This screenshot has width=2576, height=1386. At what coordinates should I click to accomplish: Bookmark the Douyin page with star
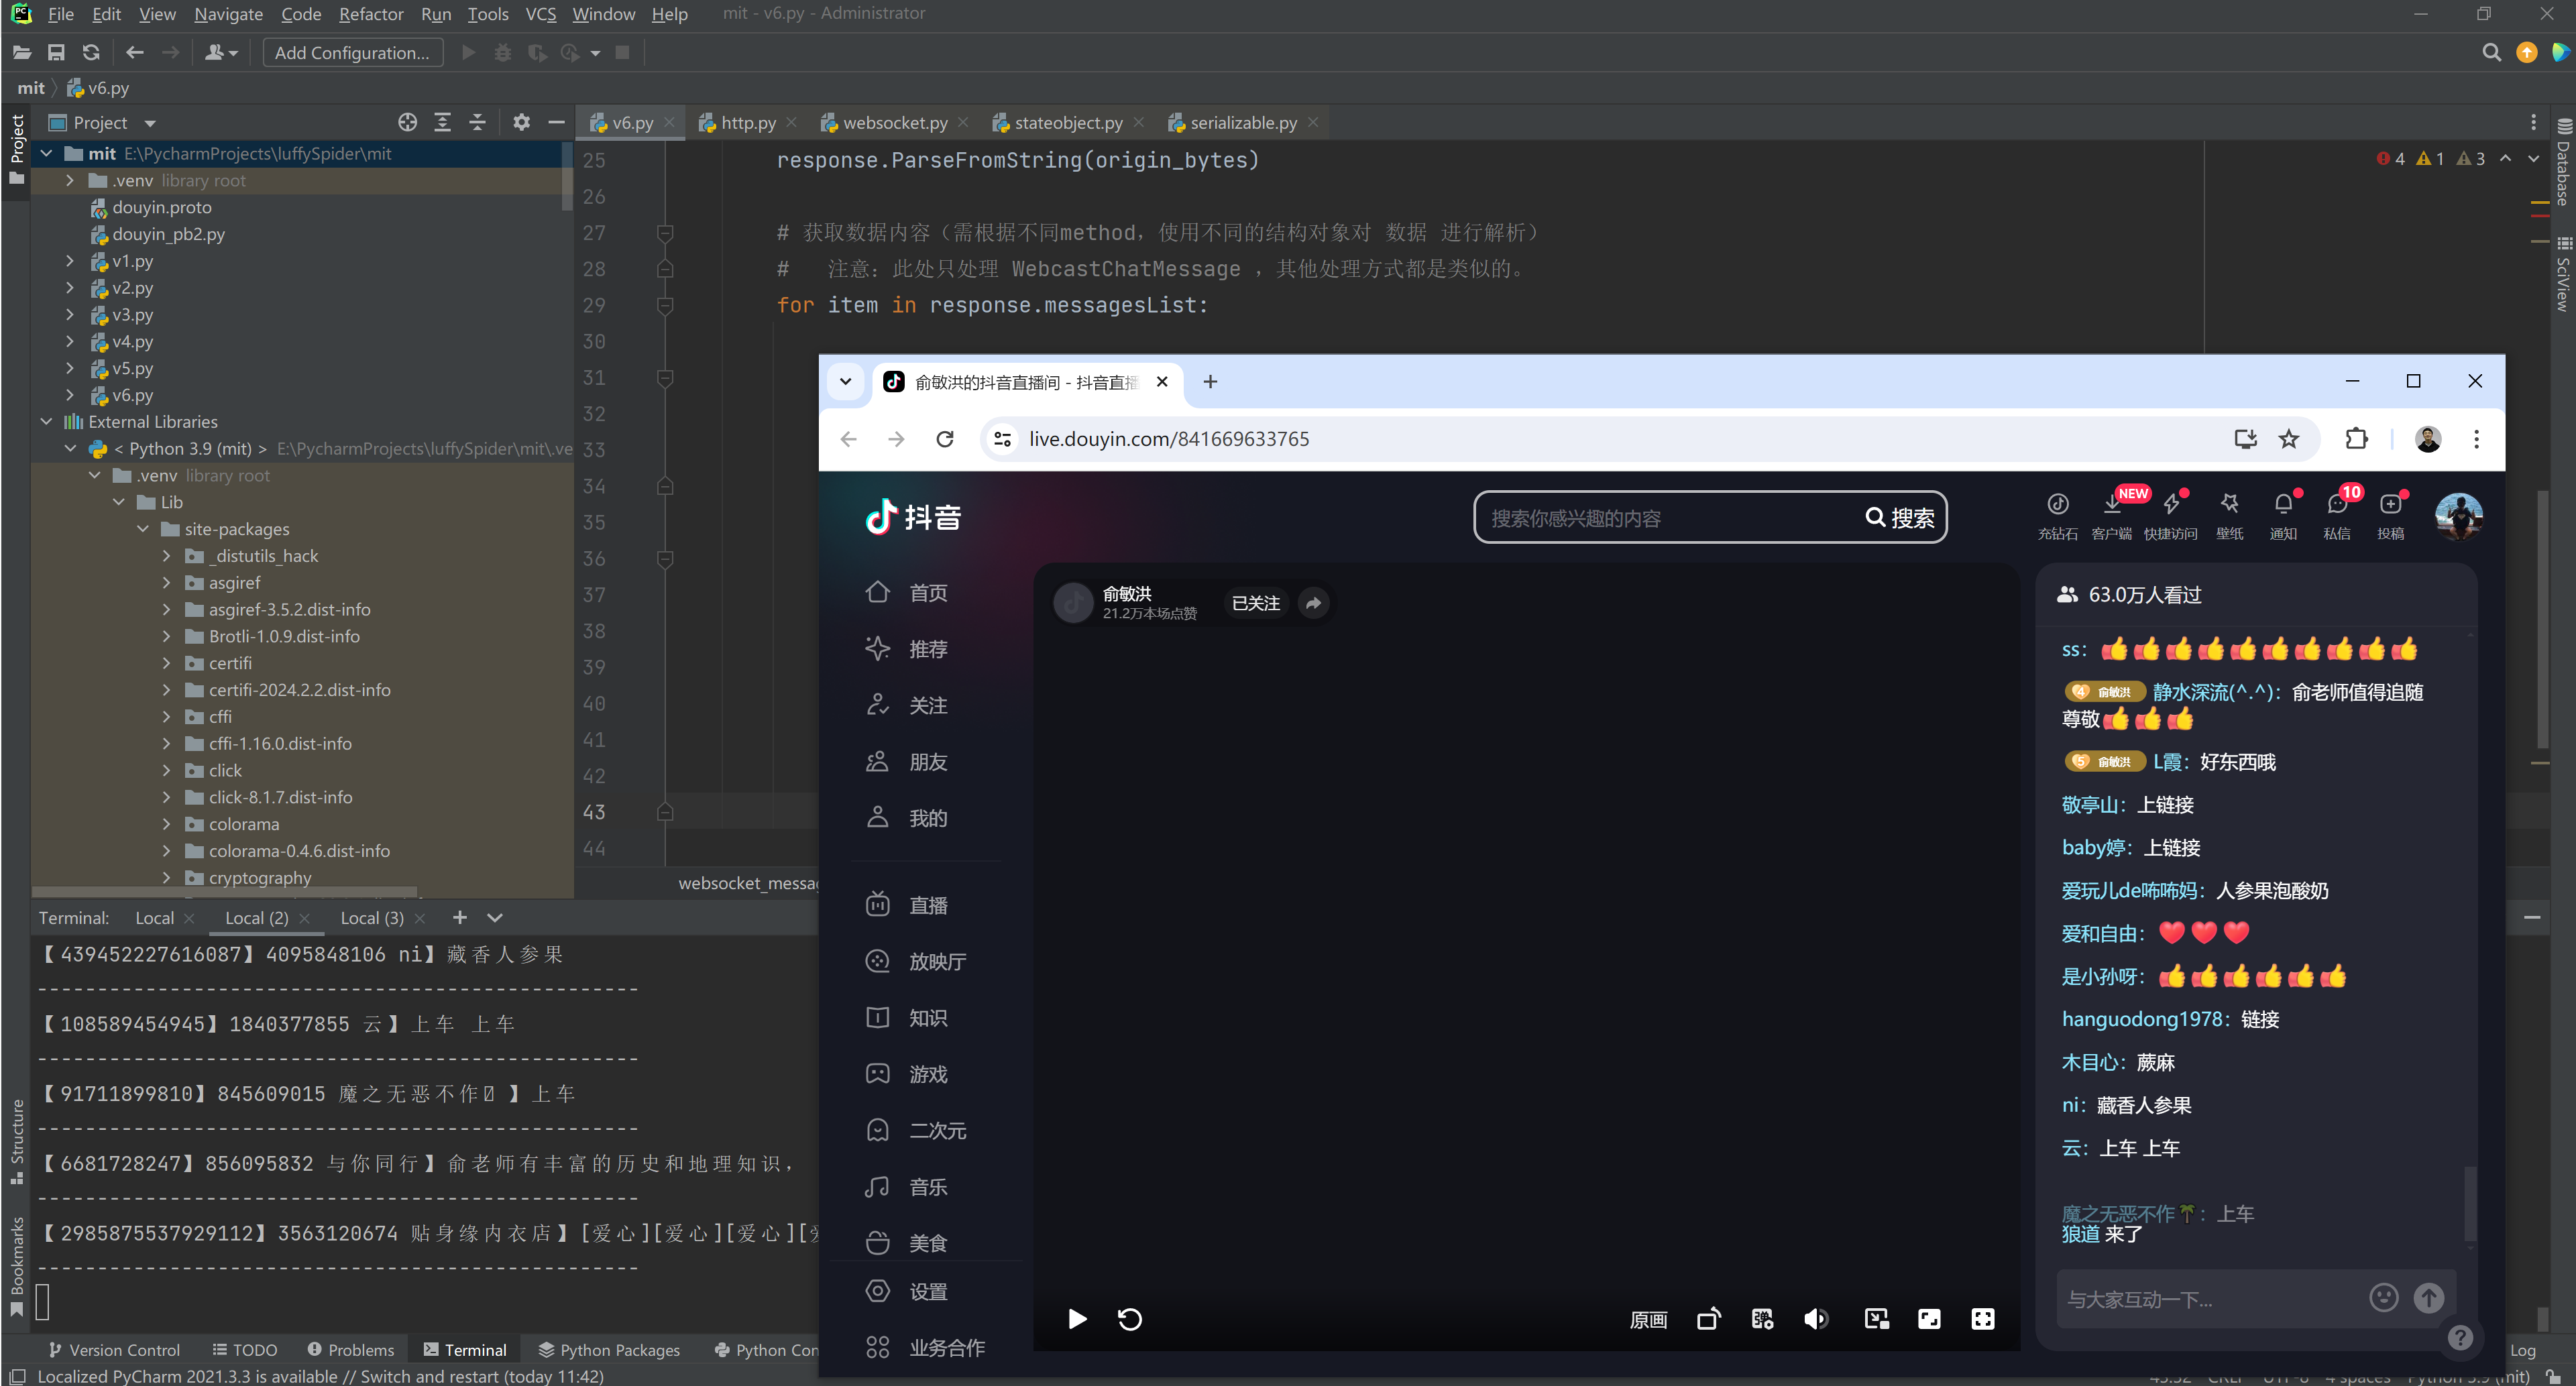pos(2288,439)
